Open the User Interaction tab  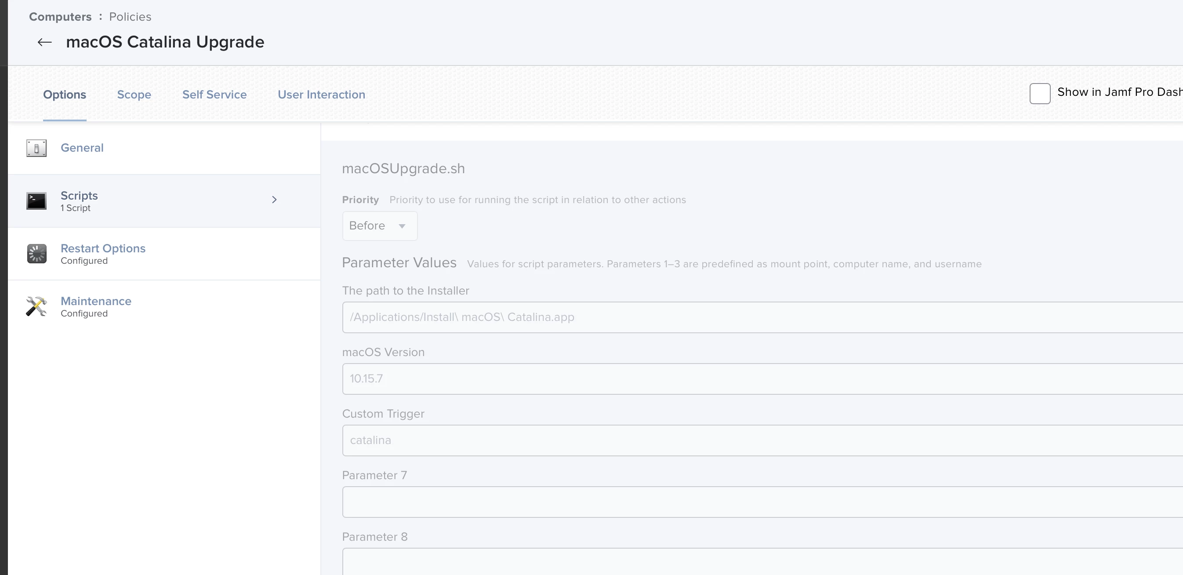(x=322, y=94)
